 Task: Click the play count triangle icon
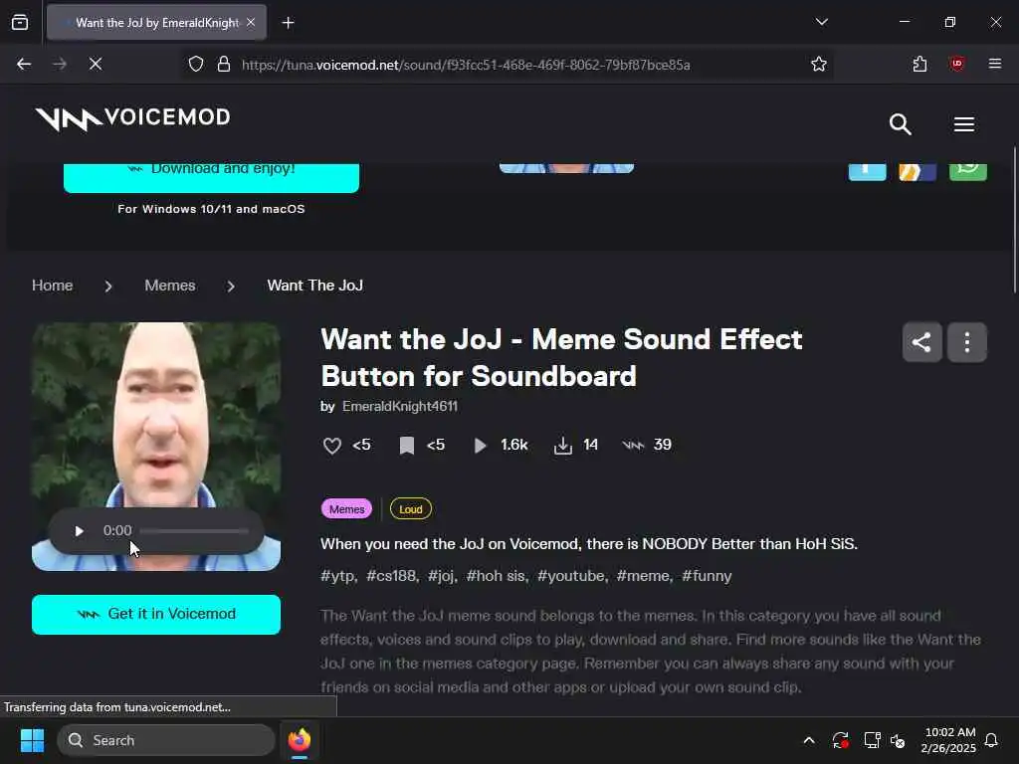pos(480,446)
